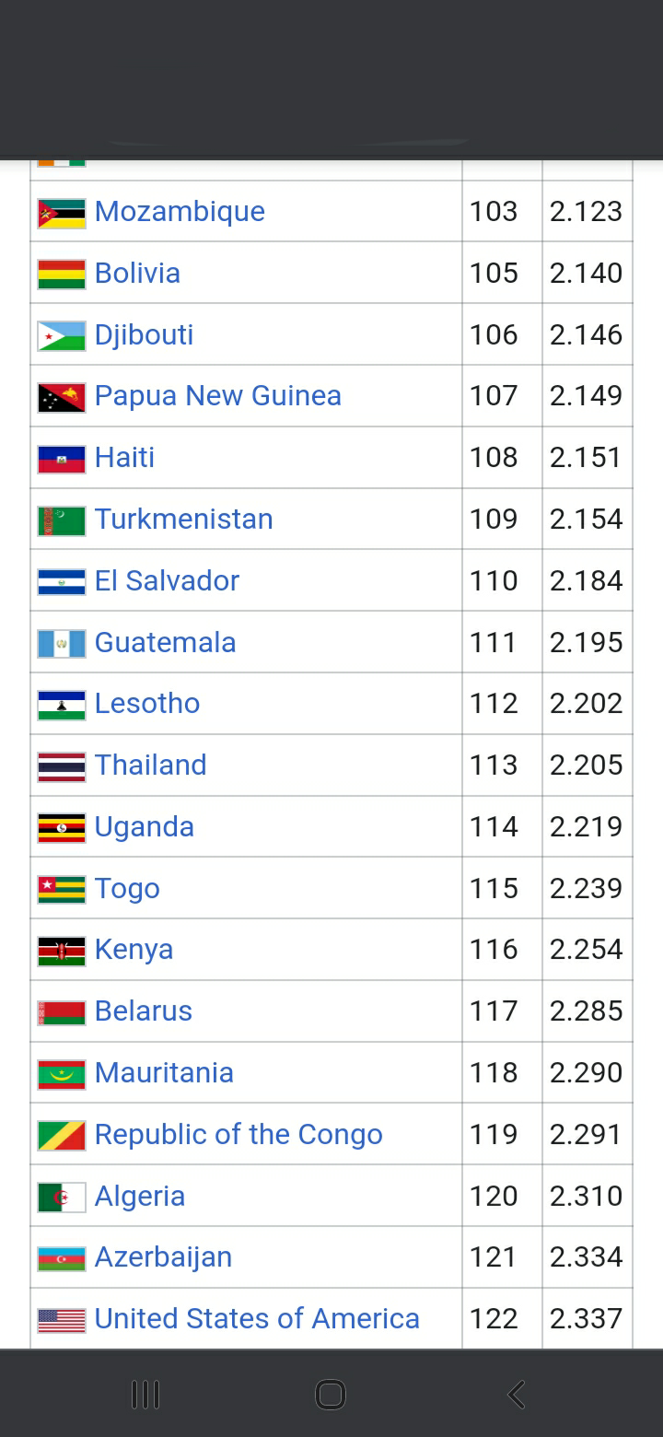
Task: Click the Uganda flag icon
Action: click(x=62, y=827)
